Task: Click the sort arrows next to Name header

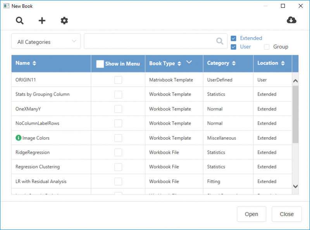Action: (34, 63)
